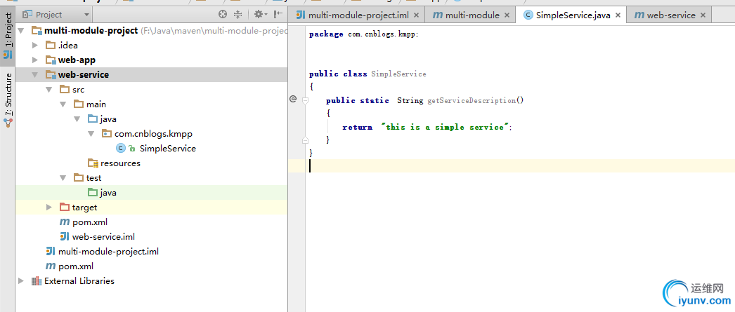Click the test folder icon
This screenshot has width=735, height=312.
coord(79,178)
